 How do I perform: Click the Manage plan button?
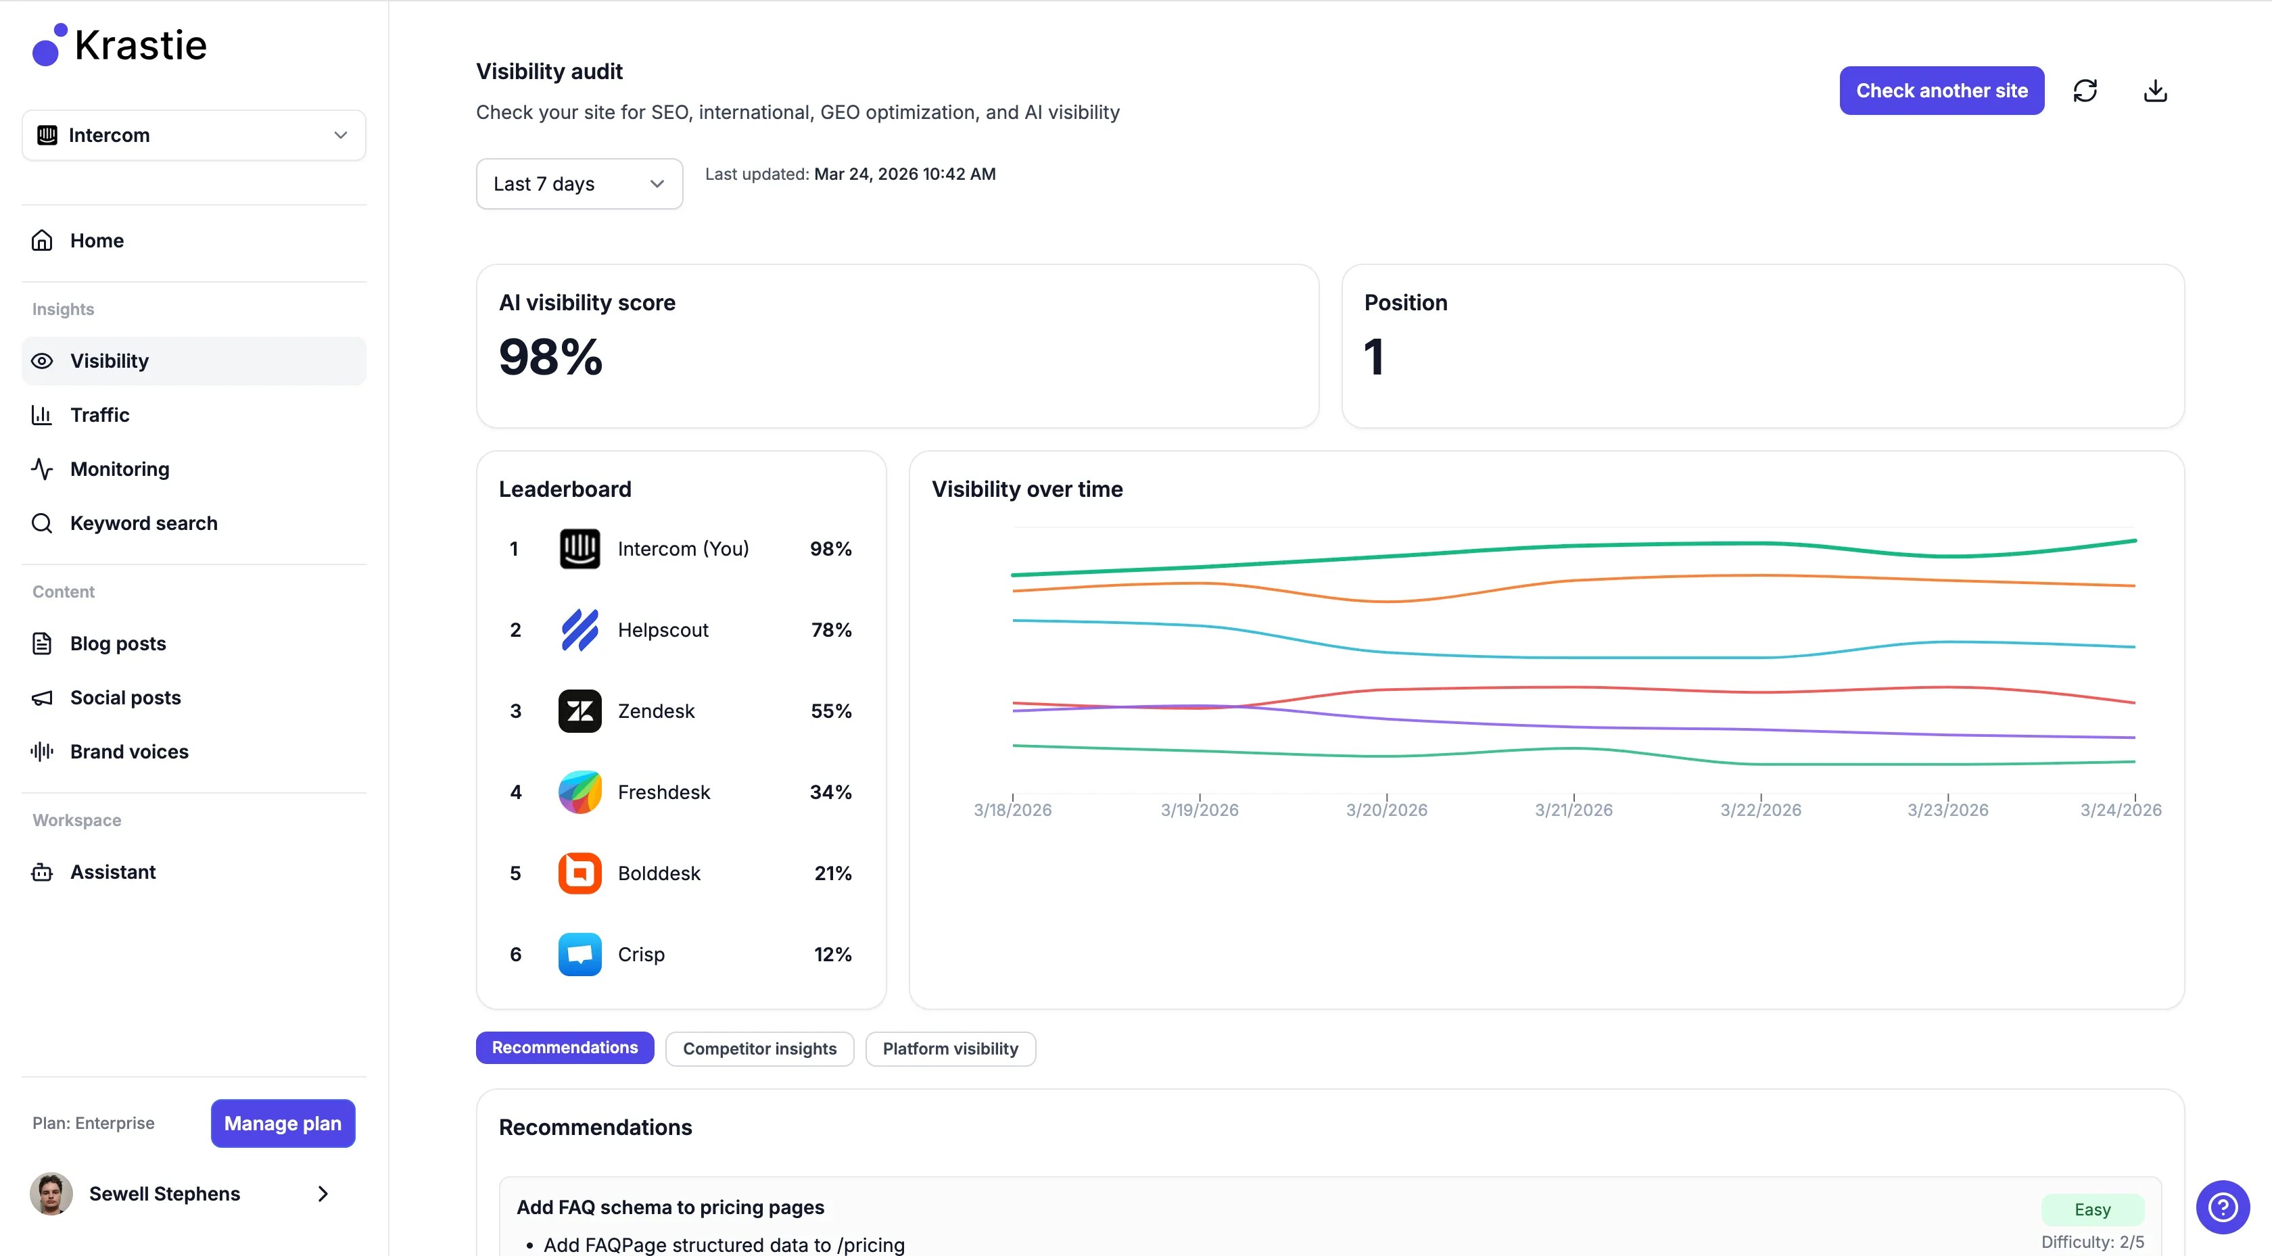click(x=283, y=1123)
